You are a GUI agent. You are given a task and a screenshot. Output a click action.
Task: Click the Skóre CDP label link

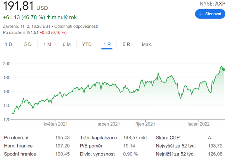coord(168,138)
